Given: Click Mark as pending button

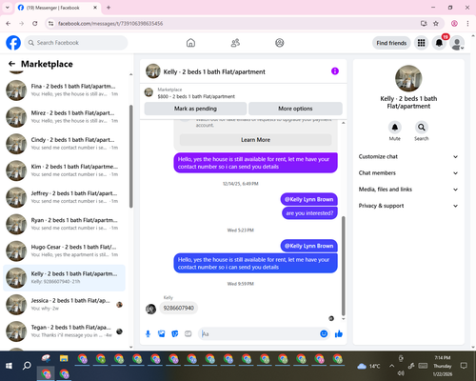Looking at the screenshot, I should tap(195, 109).
